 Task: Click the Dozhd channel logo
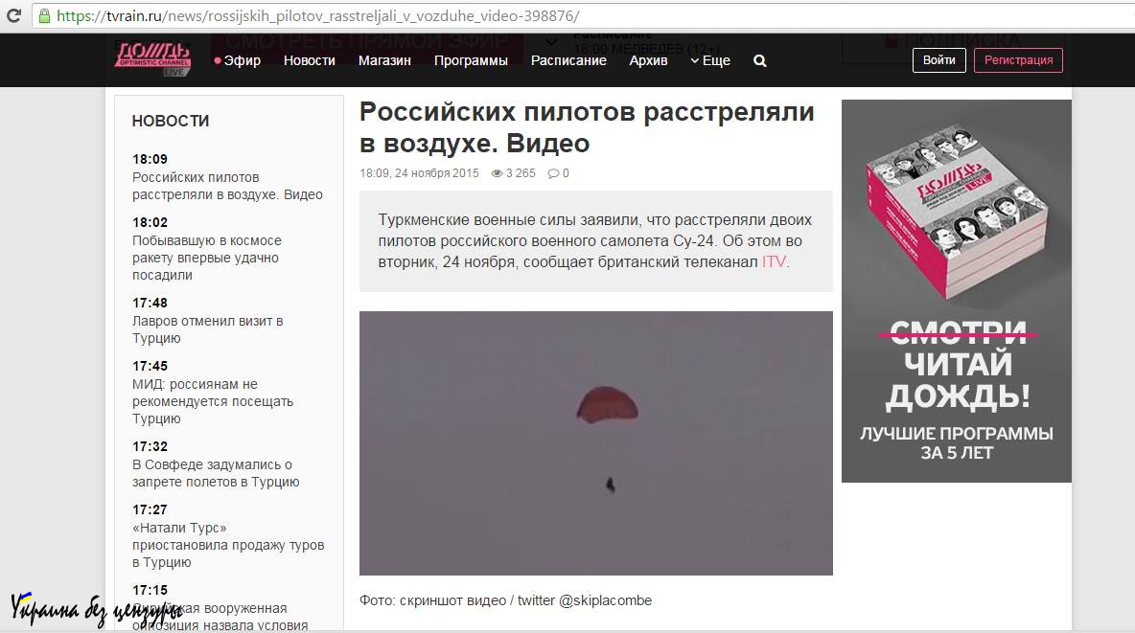[151, 59]
